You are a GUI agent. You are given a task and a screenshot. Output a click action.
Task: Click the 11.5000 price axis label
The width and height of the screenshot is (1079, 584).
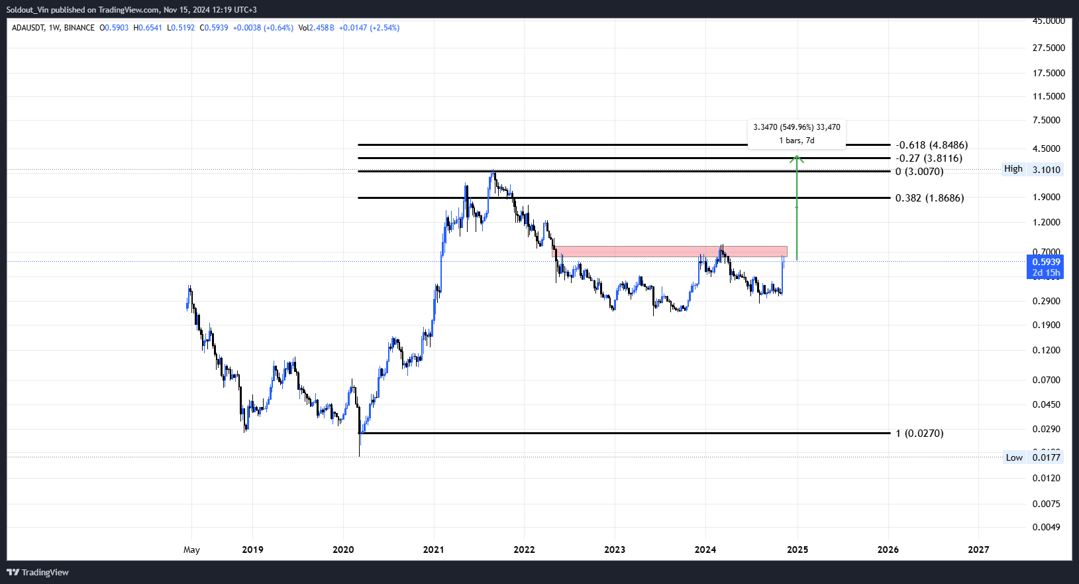1049,96
